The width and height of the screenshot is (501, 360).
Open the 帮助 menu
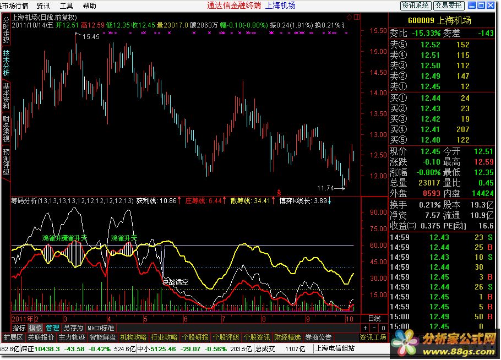point(89,6)
